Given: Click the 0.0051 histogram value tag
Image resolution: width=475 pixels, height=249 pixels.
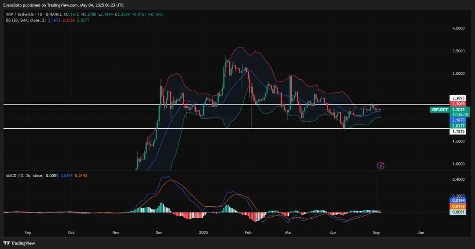Looking at the screenshot, I should [457, 212].
